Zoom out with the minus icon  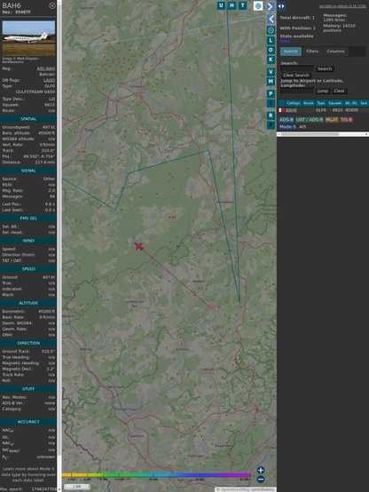[261, 480]
